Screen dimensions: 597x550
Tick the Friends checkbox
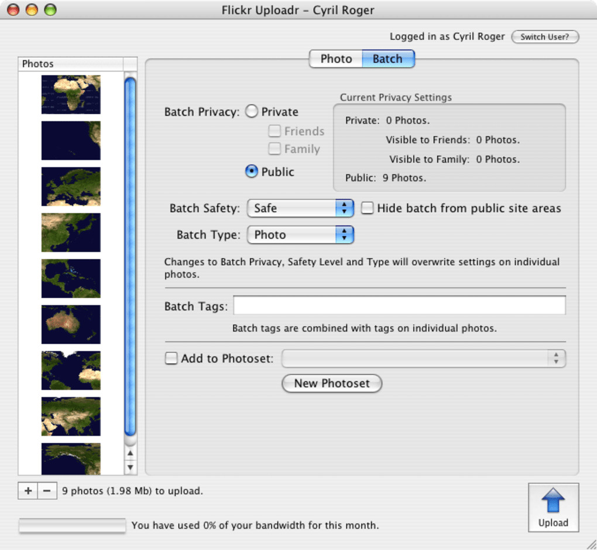pyautogui.click(x=275, y=131)
